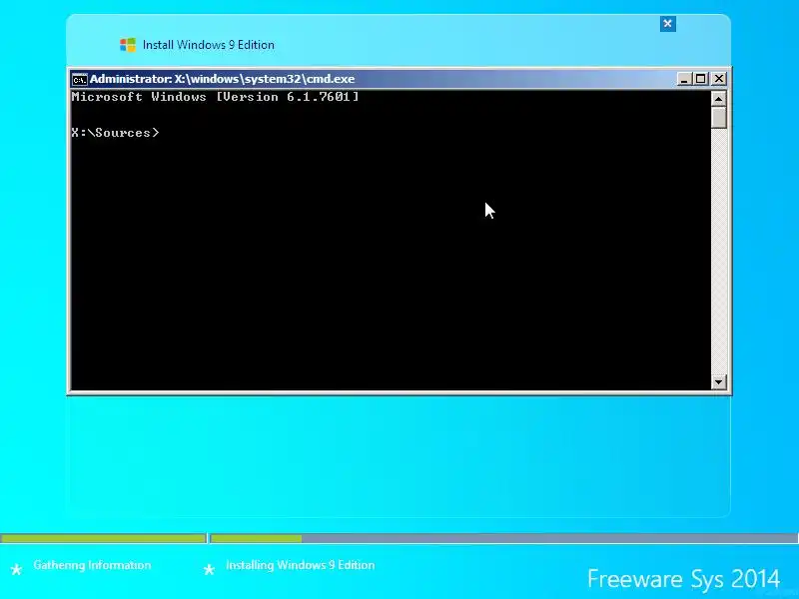Minimize the cmd.exe window
799x599 pixels.
click(684, 79)
